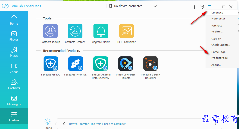Click FoneLab Screen Recorder icon
Viewport: 241px width, 129px height.
[150, 64]
